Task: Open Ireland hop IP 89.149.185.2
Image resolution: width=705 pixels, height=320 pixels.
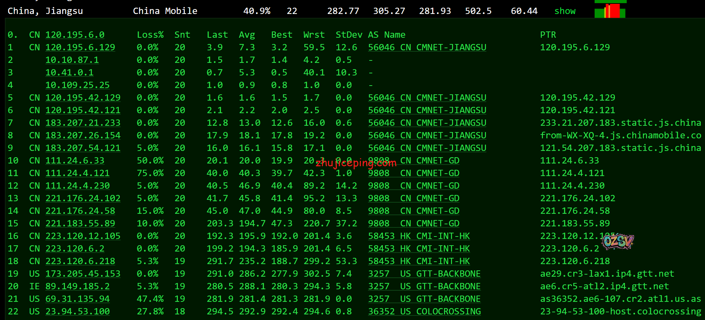Action: click(77, 286)
